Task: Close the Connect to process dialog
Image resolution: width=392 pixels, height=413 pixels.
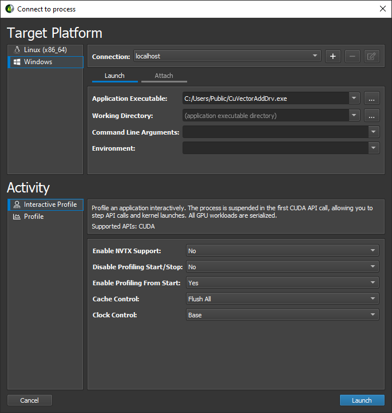Action: point(383,9)
